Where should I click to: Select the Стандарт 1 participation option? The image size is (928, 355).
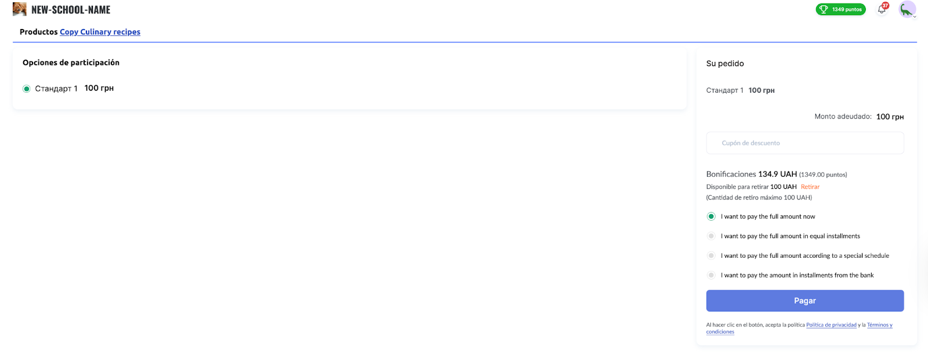27,89
